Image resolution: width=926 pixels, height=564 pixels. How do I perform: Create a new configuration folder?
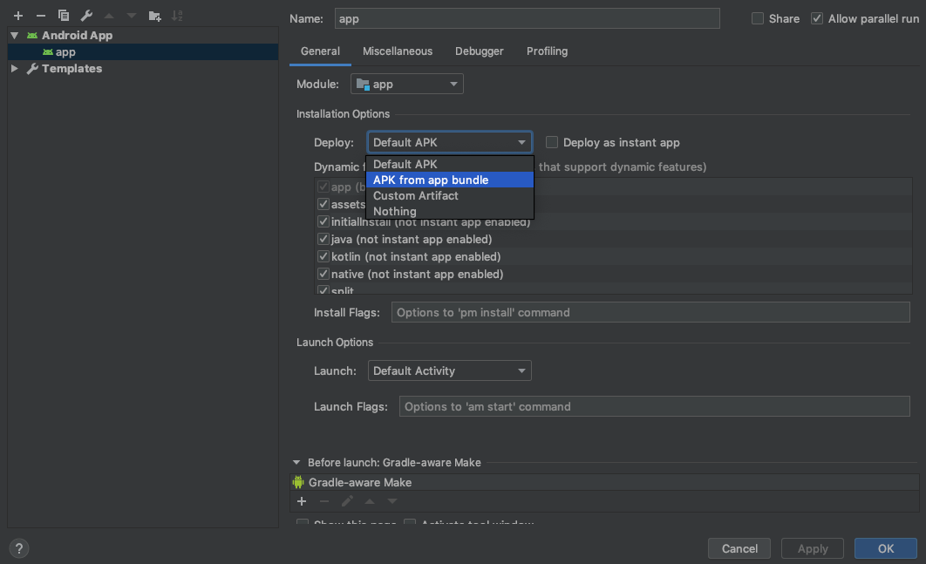154,16
